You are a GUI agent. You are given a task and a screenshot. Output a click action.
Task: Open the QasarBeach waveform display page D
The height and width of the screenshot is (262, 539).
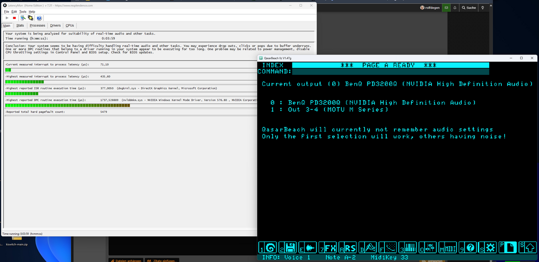pos(367,247)
